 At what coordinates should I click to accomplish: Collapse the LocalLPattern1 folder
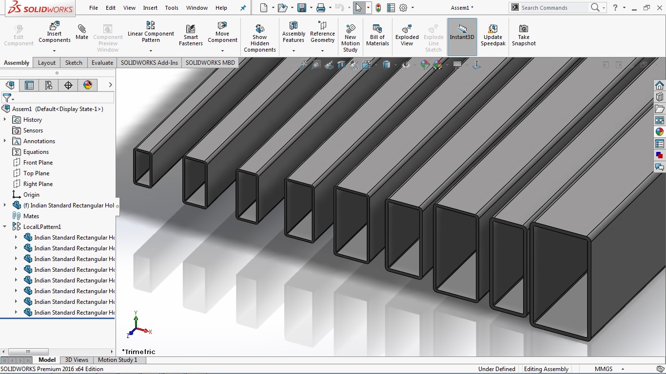(x=5, y=226)
